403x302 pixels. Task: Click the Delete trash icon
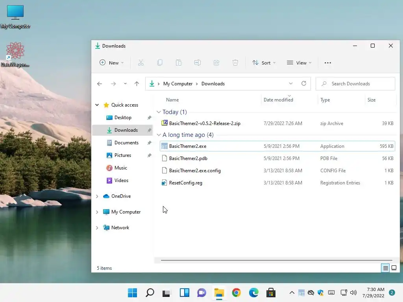coord(235,63)
